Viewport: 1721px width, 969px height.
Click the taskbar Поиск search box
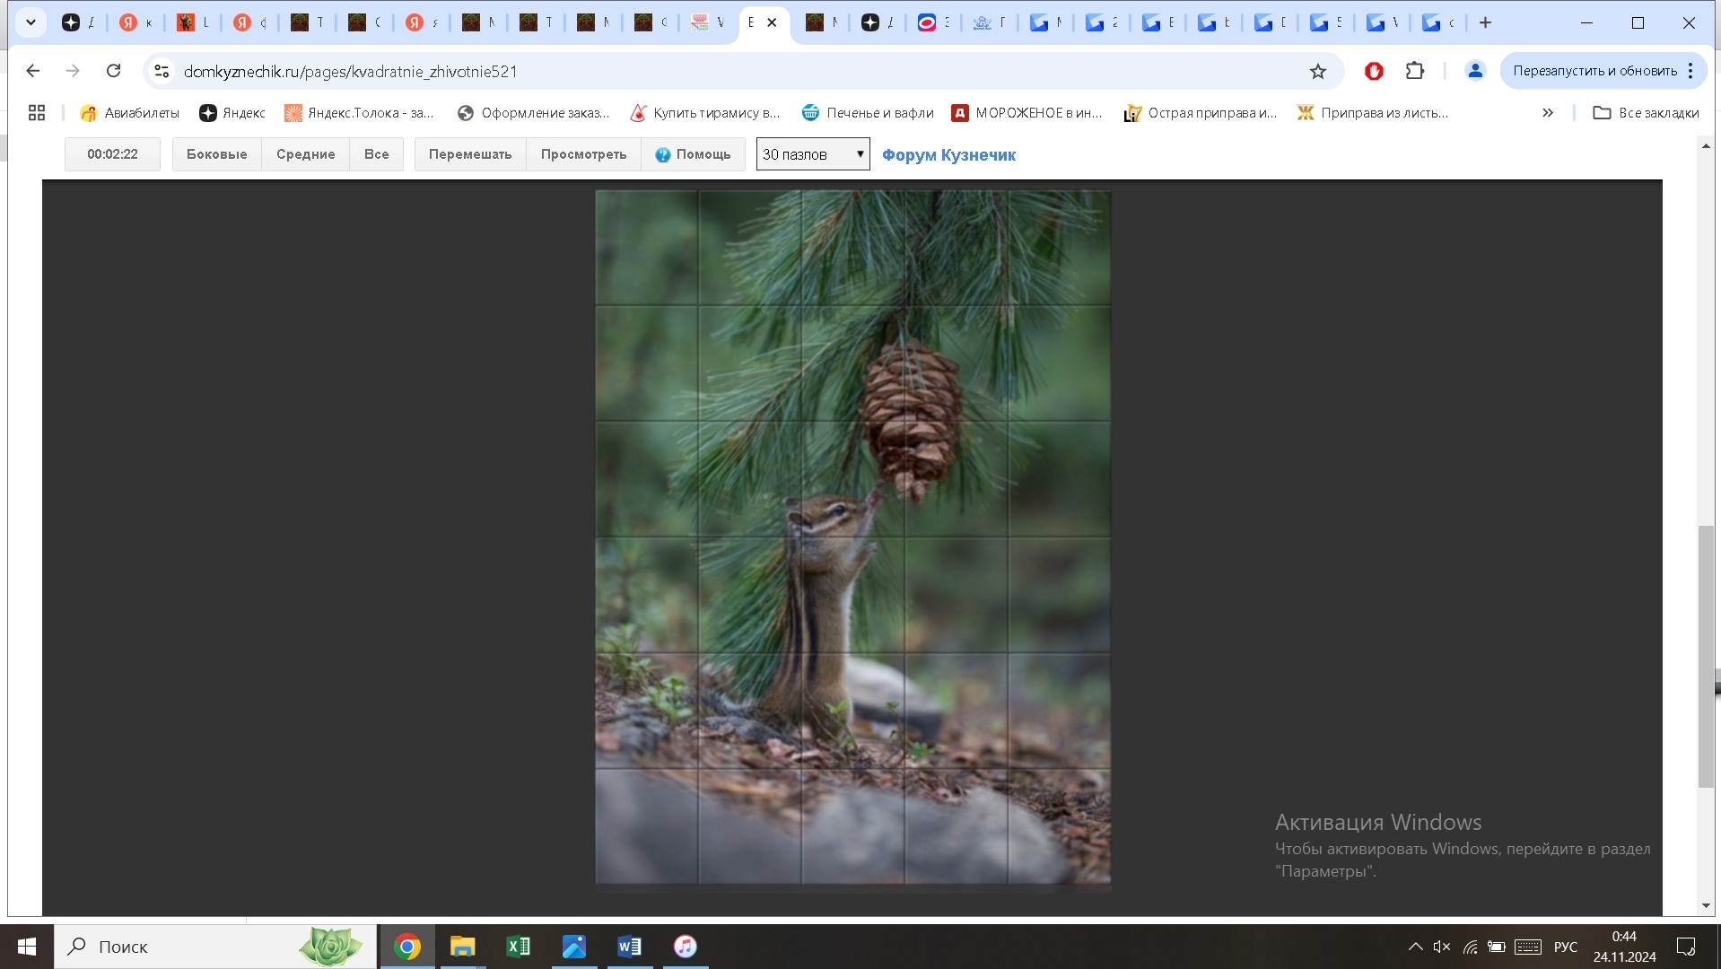pyautogui.click(x=215, y=947)
